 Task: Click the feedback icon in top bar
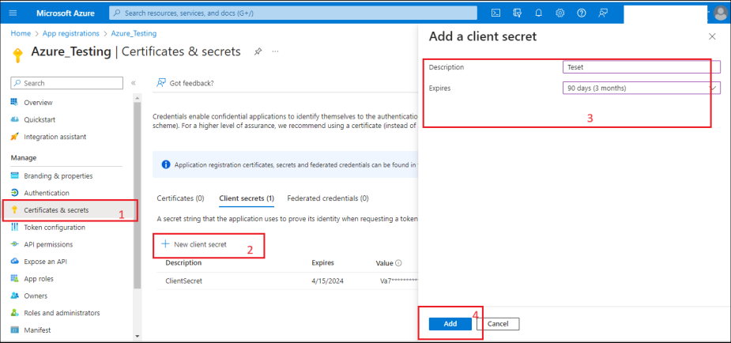pos(603,13)
